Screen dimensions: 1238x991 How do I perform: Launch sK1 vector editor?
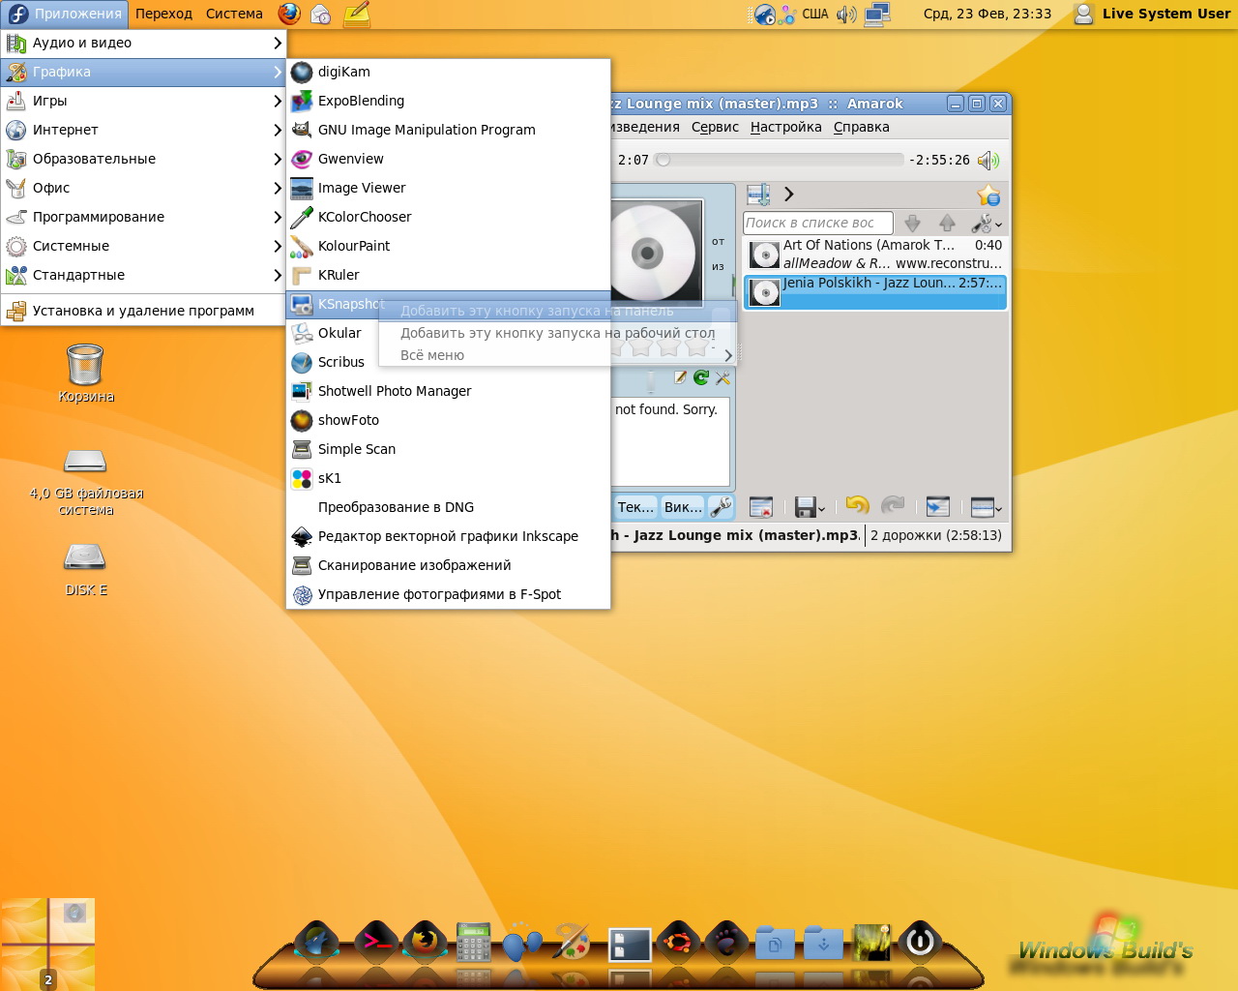tap(449, 478)
